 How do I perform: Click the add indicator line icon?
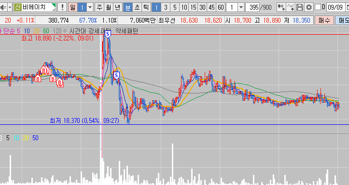pos(291,8)
